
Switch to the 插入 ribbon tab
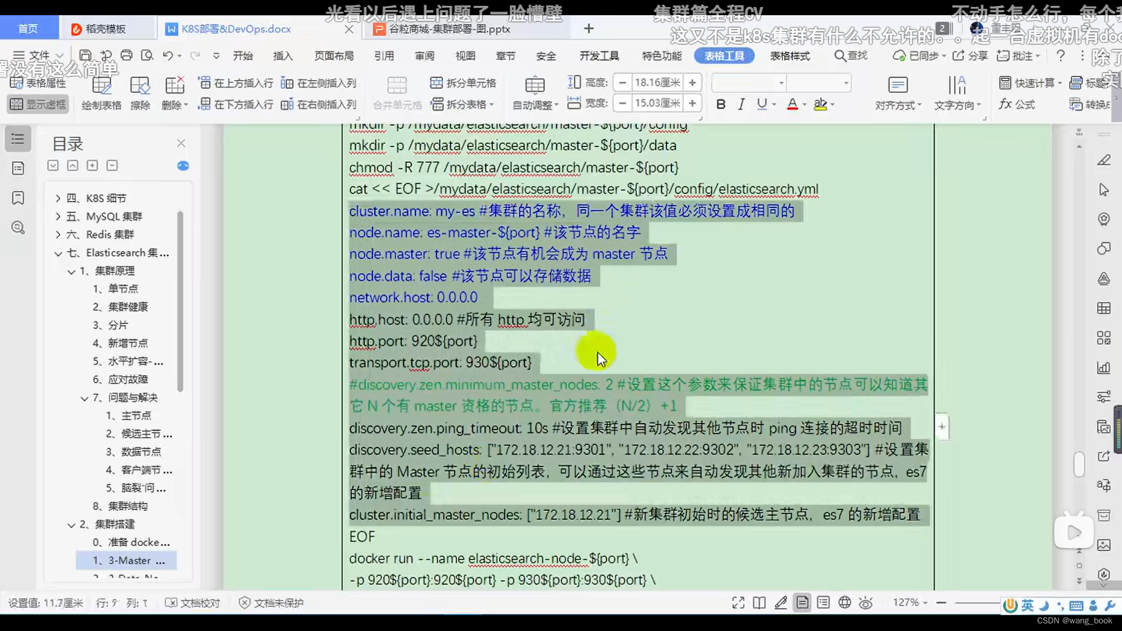(282, 56)
